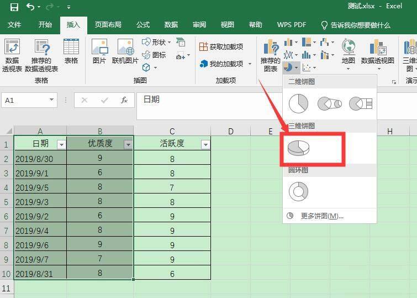
Task: Choose the basic 2D pie chart
Action: 298,103
